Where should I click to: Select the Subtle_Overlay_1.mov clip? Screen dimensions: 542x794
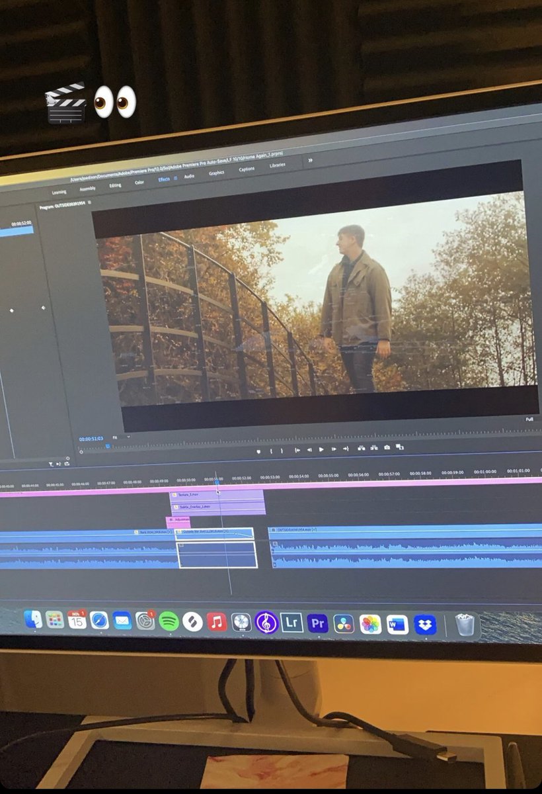tap(218, 508)
